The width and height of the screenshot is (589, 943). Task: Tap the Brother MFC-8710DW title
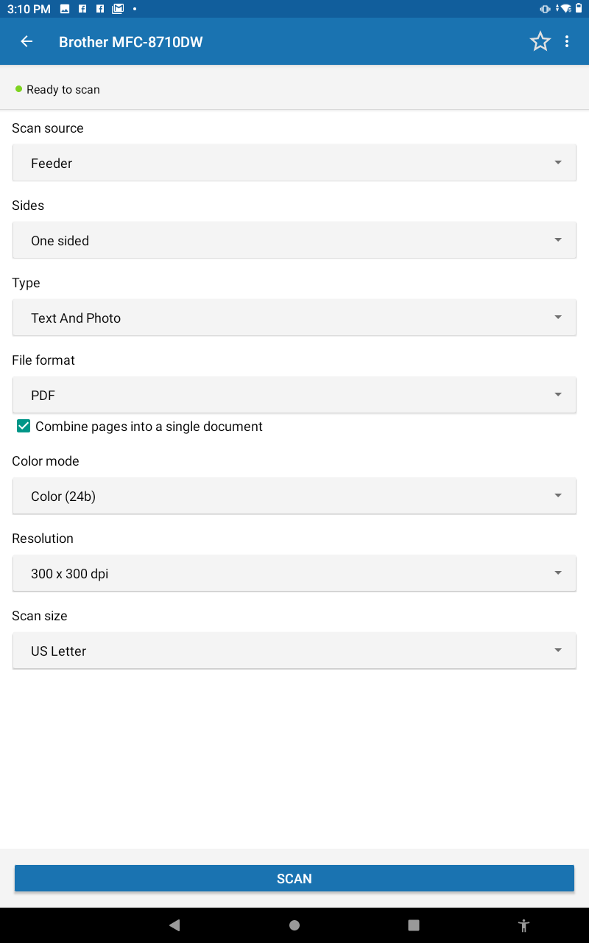[131, 42]
